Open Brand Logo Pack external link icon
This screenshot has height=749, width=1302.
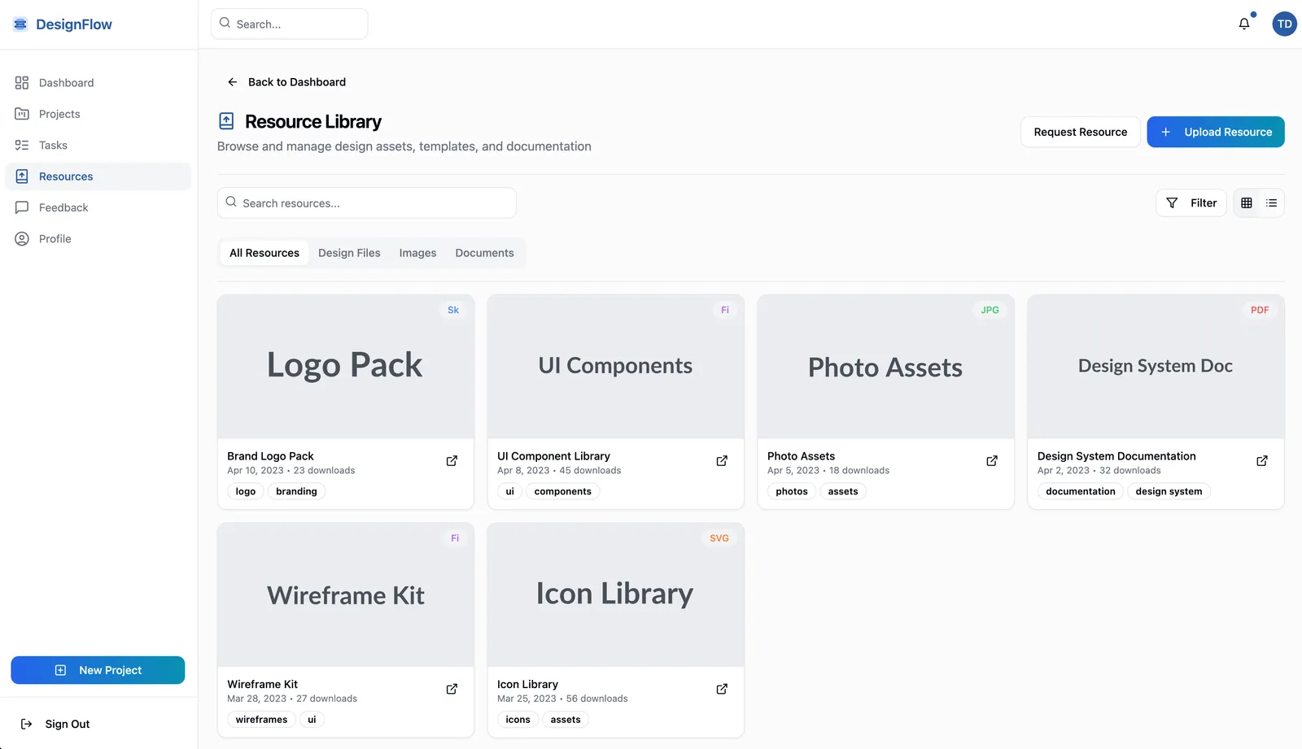[452, 461]
